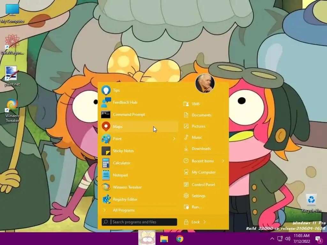
Task: Open the volume control in tray
Action: point(288,239)
